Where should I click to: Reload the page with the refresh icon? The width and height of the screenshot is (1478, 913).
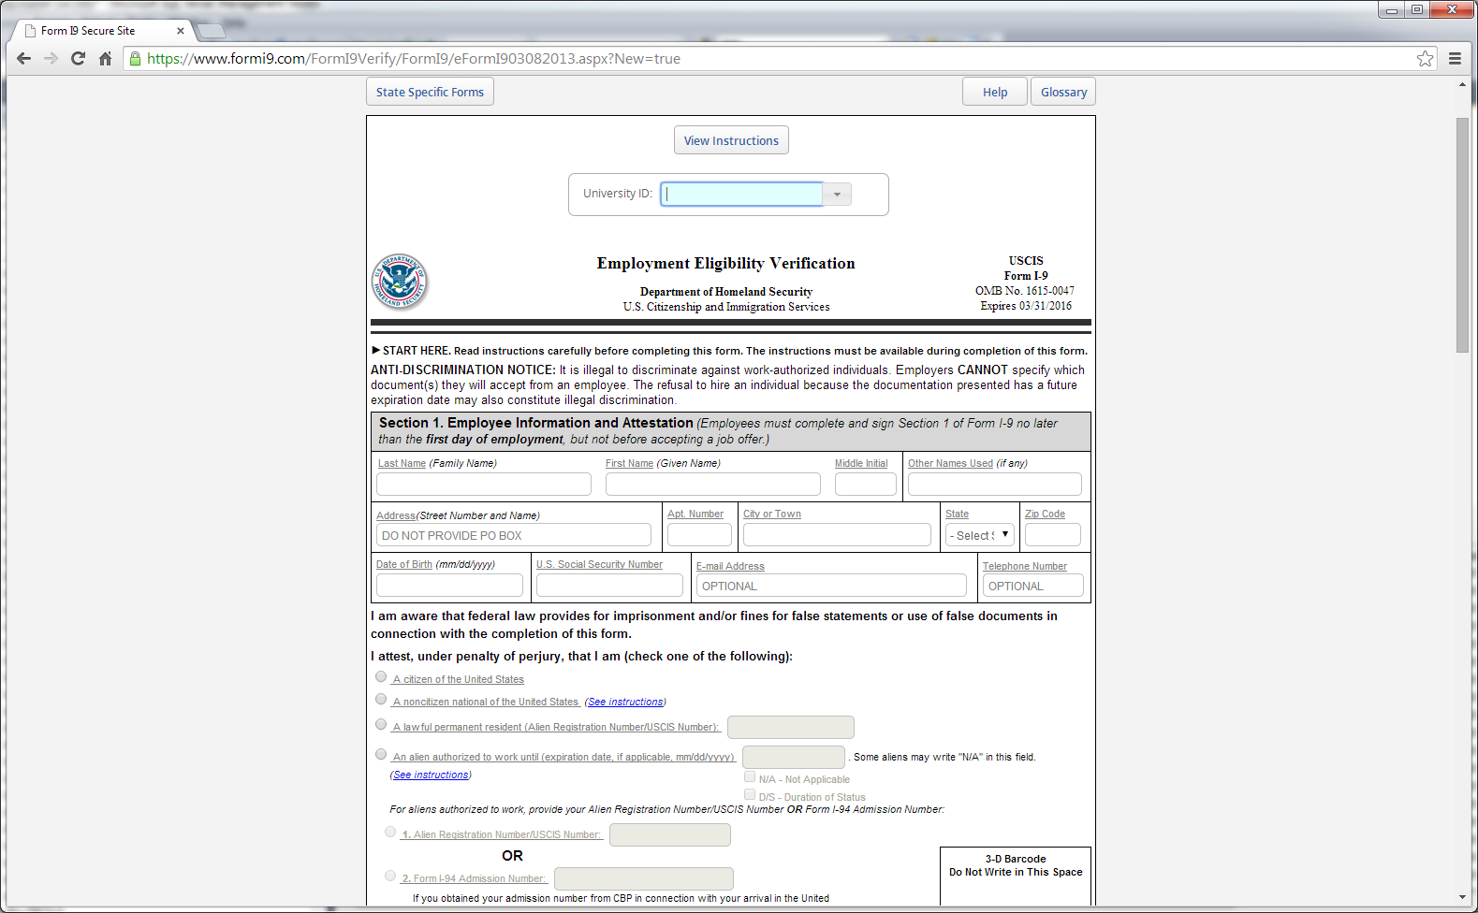coord(79,58)
